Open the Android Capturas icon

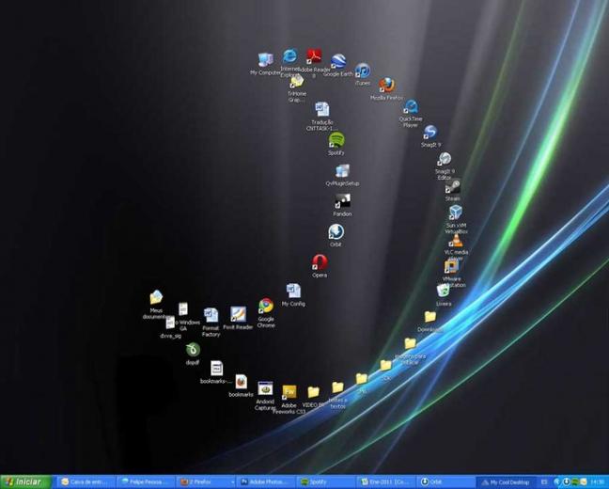point(265,388)
